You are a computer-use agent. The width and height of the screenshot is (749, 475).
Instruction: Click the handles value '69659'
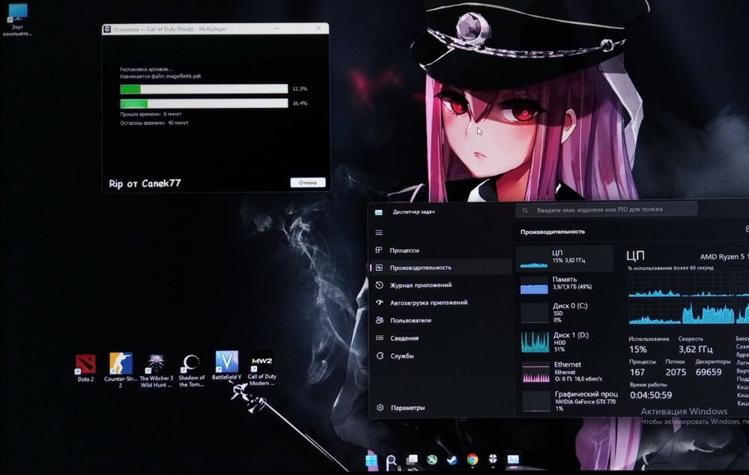click(709, 372)
